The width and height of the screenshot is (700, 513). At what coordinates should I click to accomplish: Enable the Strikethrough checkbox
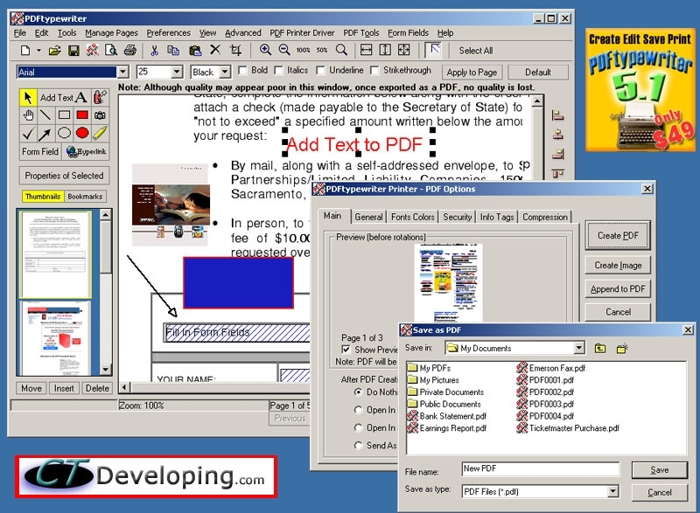pos(374,71)
